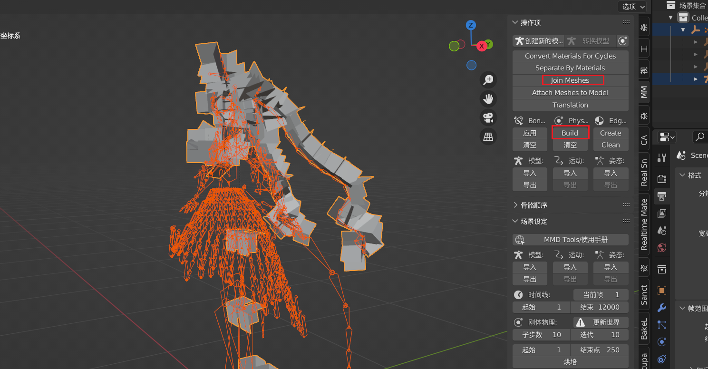Open the Physics properties icon
This screenshot has height=369, width=708.
(x=661, y=342)
